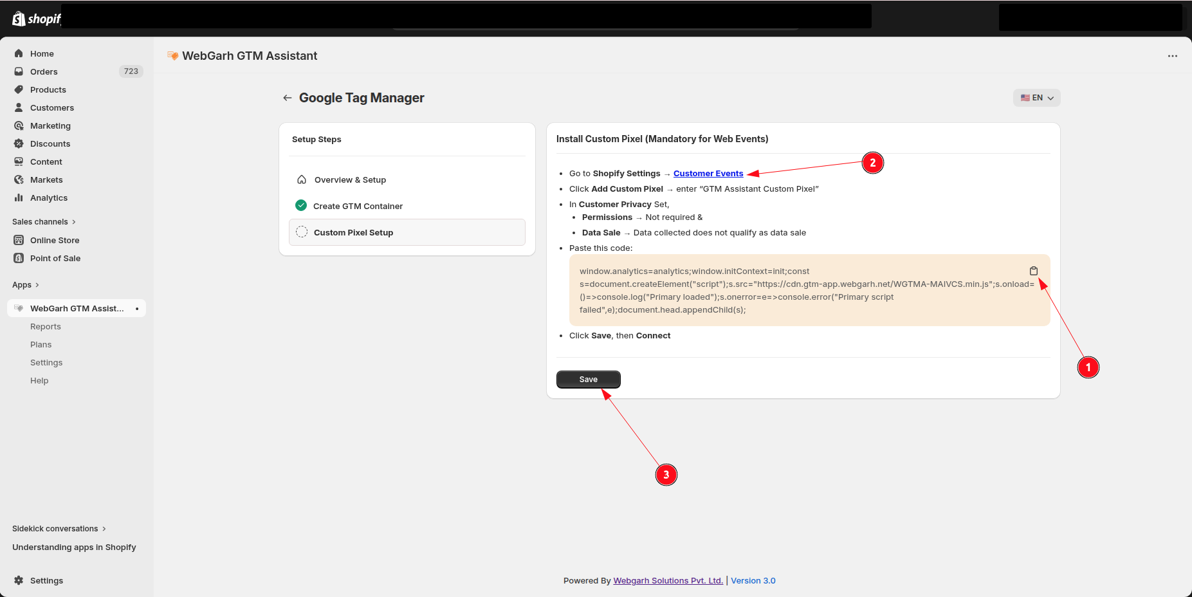This screenshot has height=597, width=1192.
Task: Expand Sidekick conversations
Action: click(59, 529)
